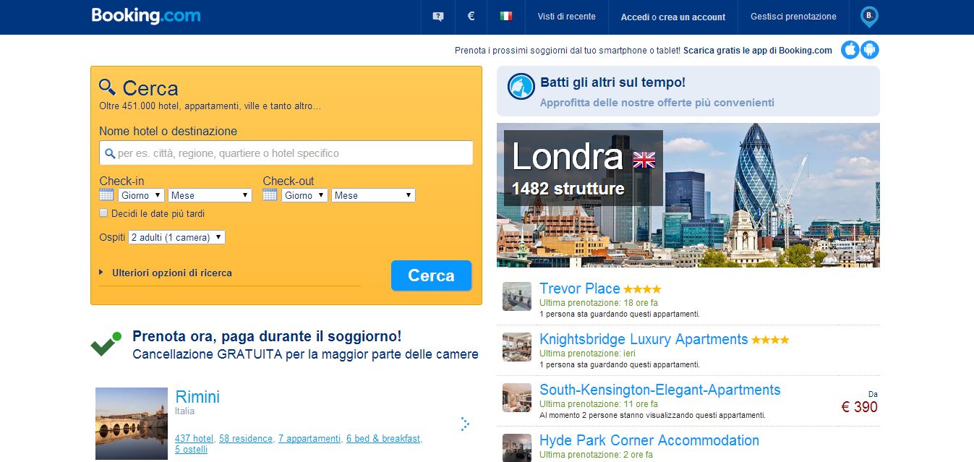Click the '1482 strutture' text

(x=568, y=189)
